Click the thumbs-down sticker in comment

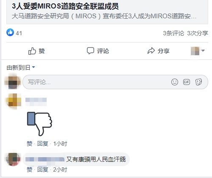[x=39, y=124]
